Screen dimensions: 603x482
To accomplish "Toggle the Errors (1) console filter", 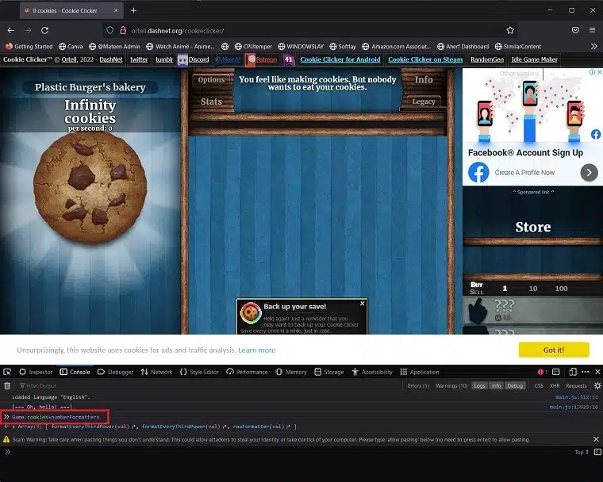I will click(418, 385).
